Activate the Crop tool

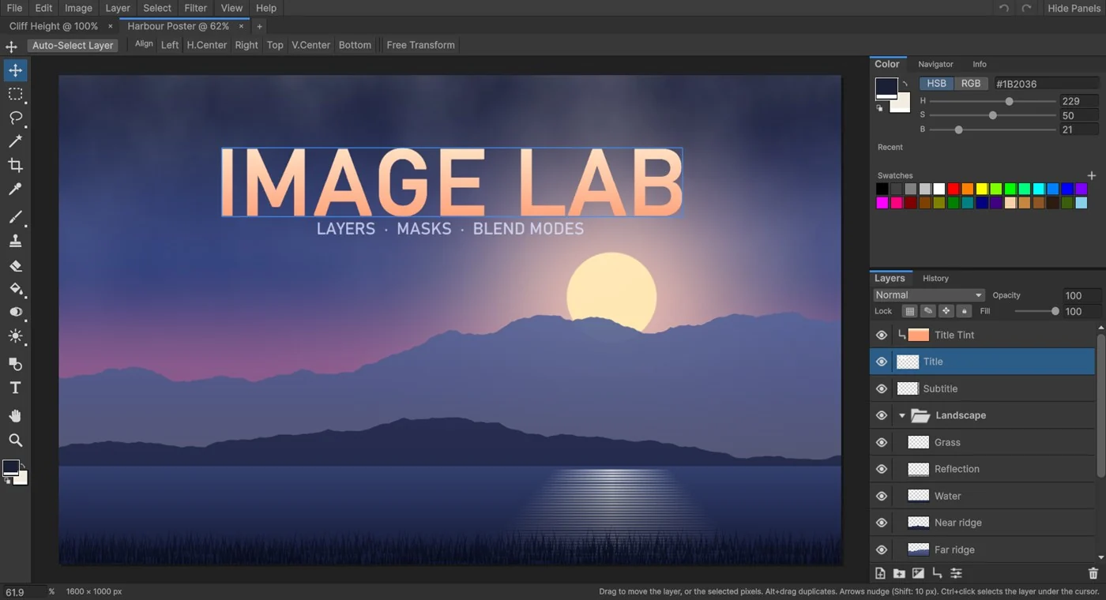coord(15,166)
